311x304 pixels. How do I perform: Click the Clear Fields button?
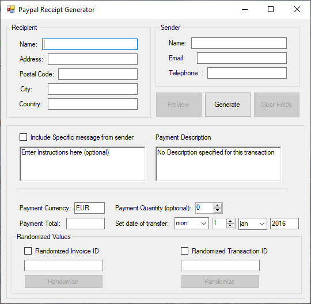click(x=276, y=105)
